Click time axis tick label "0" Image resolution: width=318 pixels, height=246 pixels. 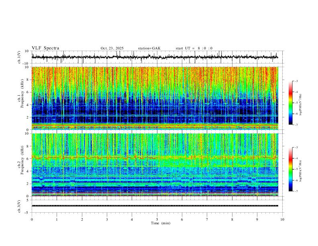[32, 219]
